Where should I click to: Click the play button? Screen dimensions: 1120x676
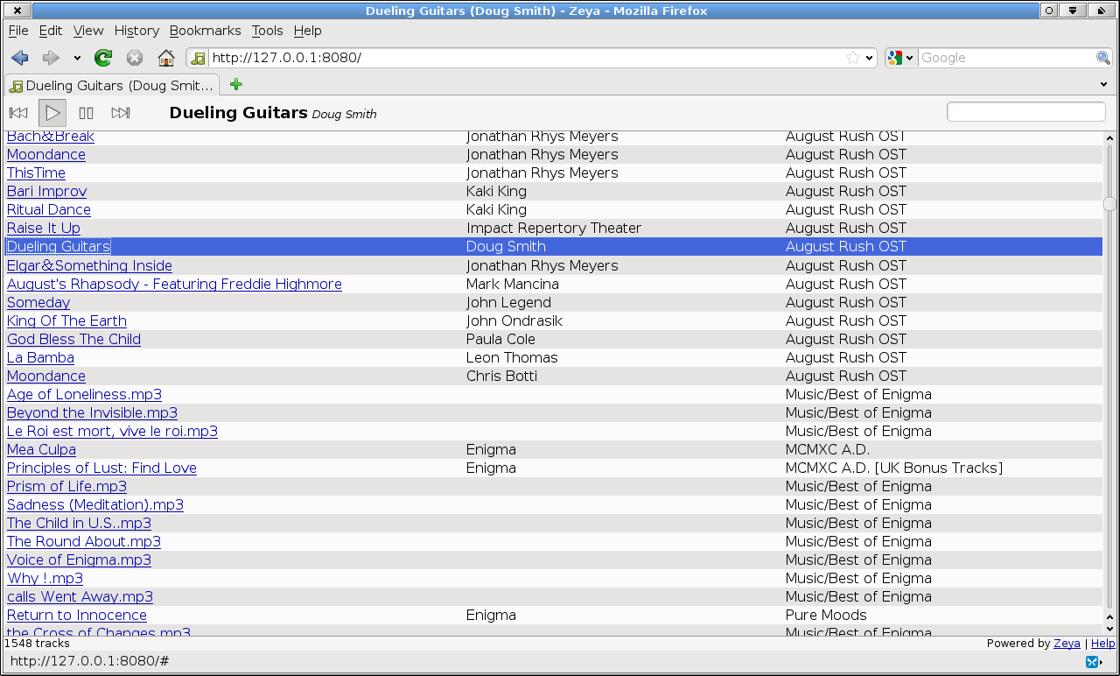pos(52,113)
